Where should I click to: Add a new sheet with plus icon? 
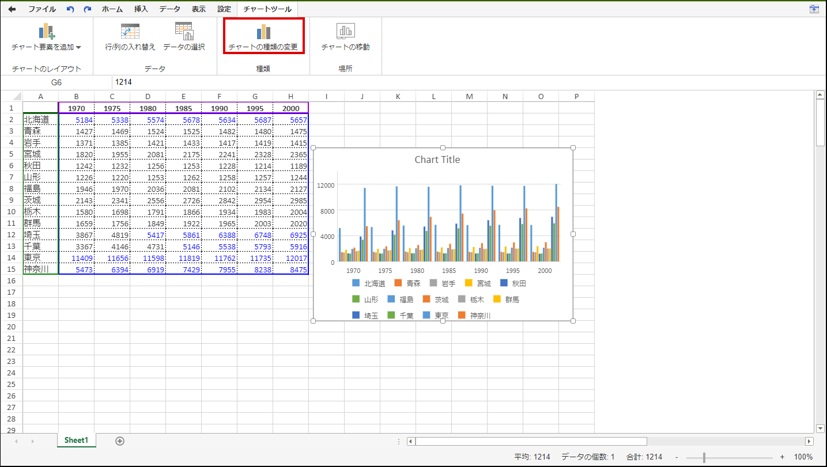[120, 441]
